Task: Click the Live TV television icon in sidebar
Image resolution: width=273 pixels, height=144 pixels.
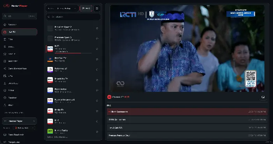Action: (x=5, y=32)
